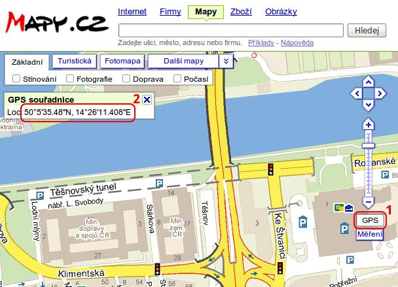Screen dimensions: 398x287
Task: Click parking icon below the Měření link
Action: [x=350, y=260]
